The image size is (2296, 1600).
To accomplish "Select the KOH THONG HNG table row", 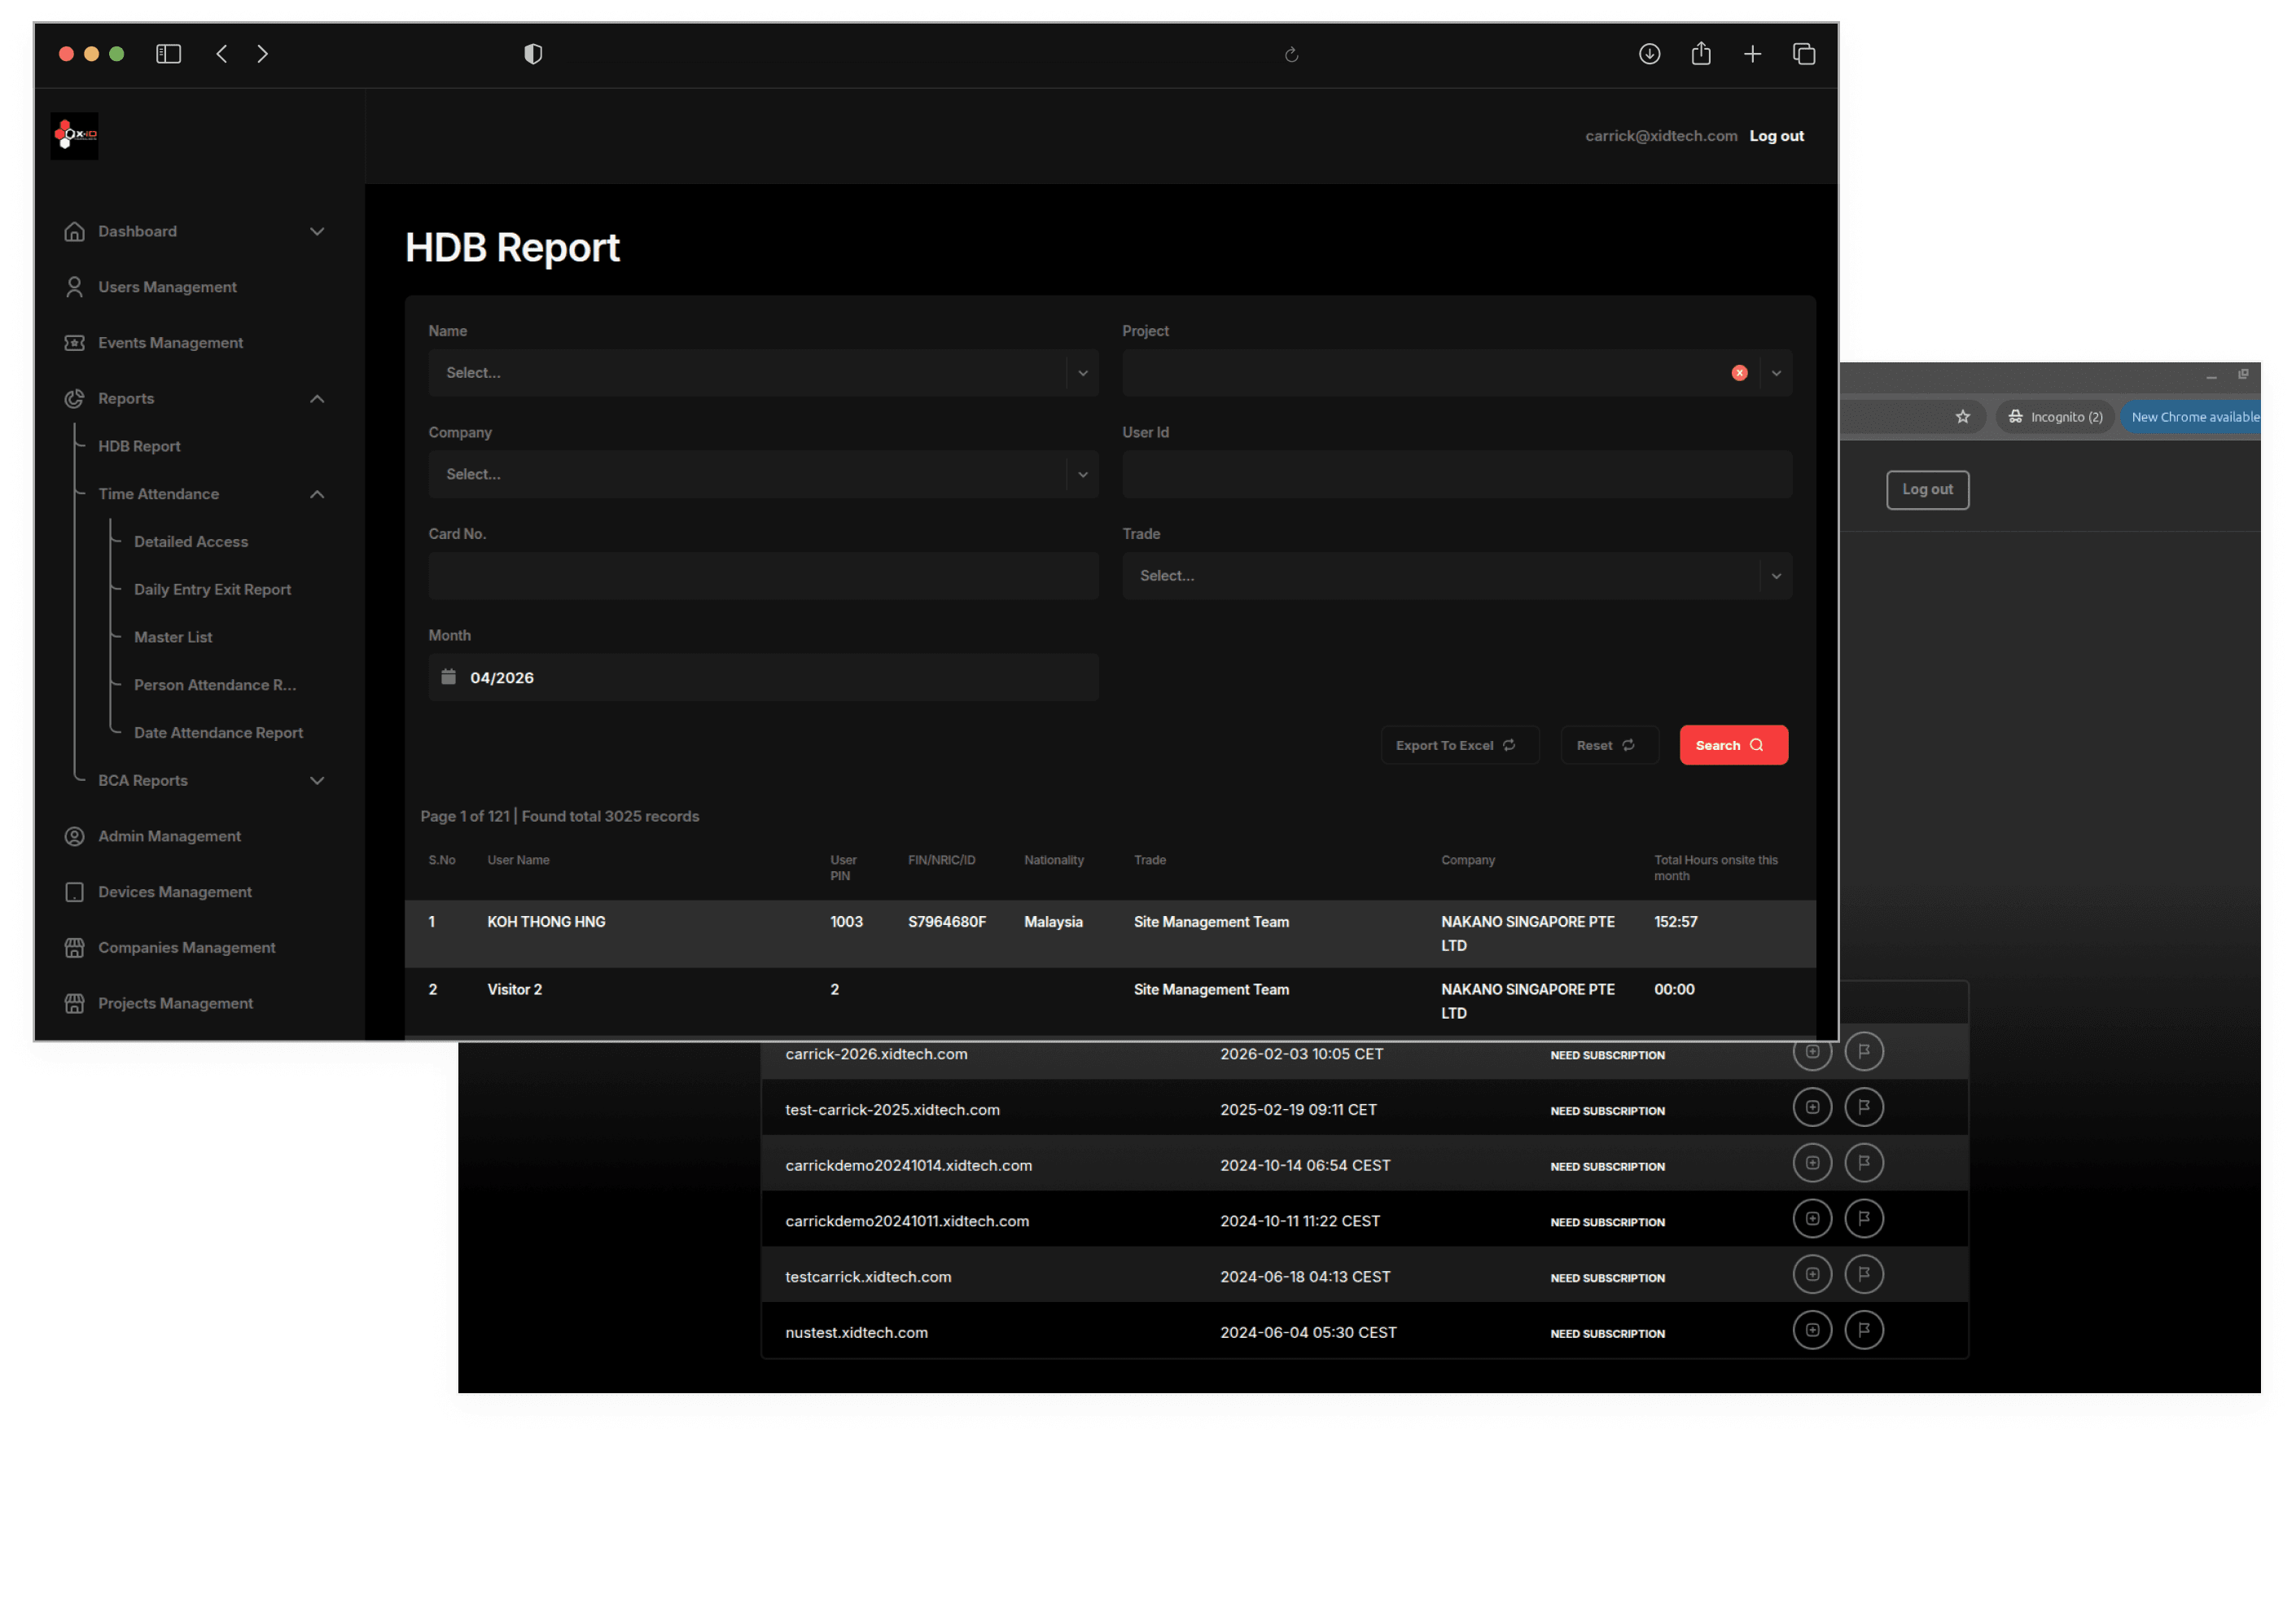I will click(x=1110, y=934).
